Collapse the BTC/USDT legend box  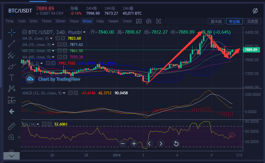[x=24, y=32]
